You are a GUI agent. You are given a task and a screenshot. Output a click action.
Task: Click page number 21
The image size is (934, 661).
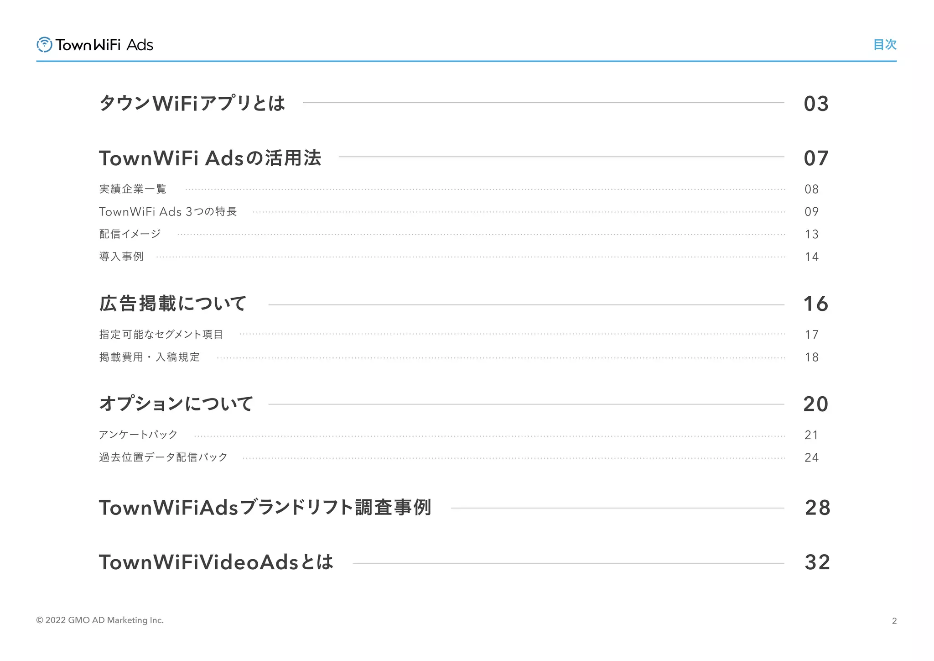coord(811,435)
